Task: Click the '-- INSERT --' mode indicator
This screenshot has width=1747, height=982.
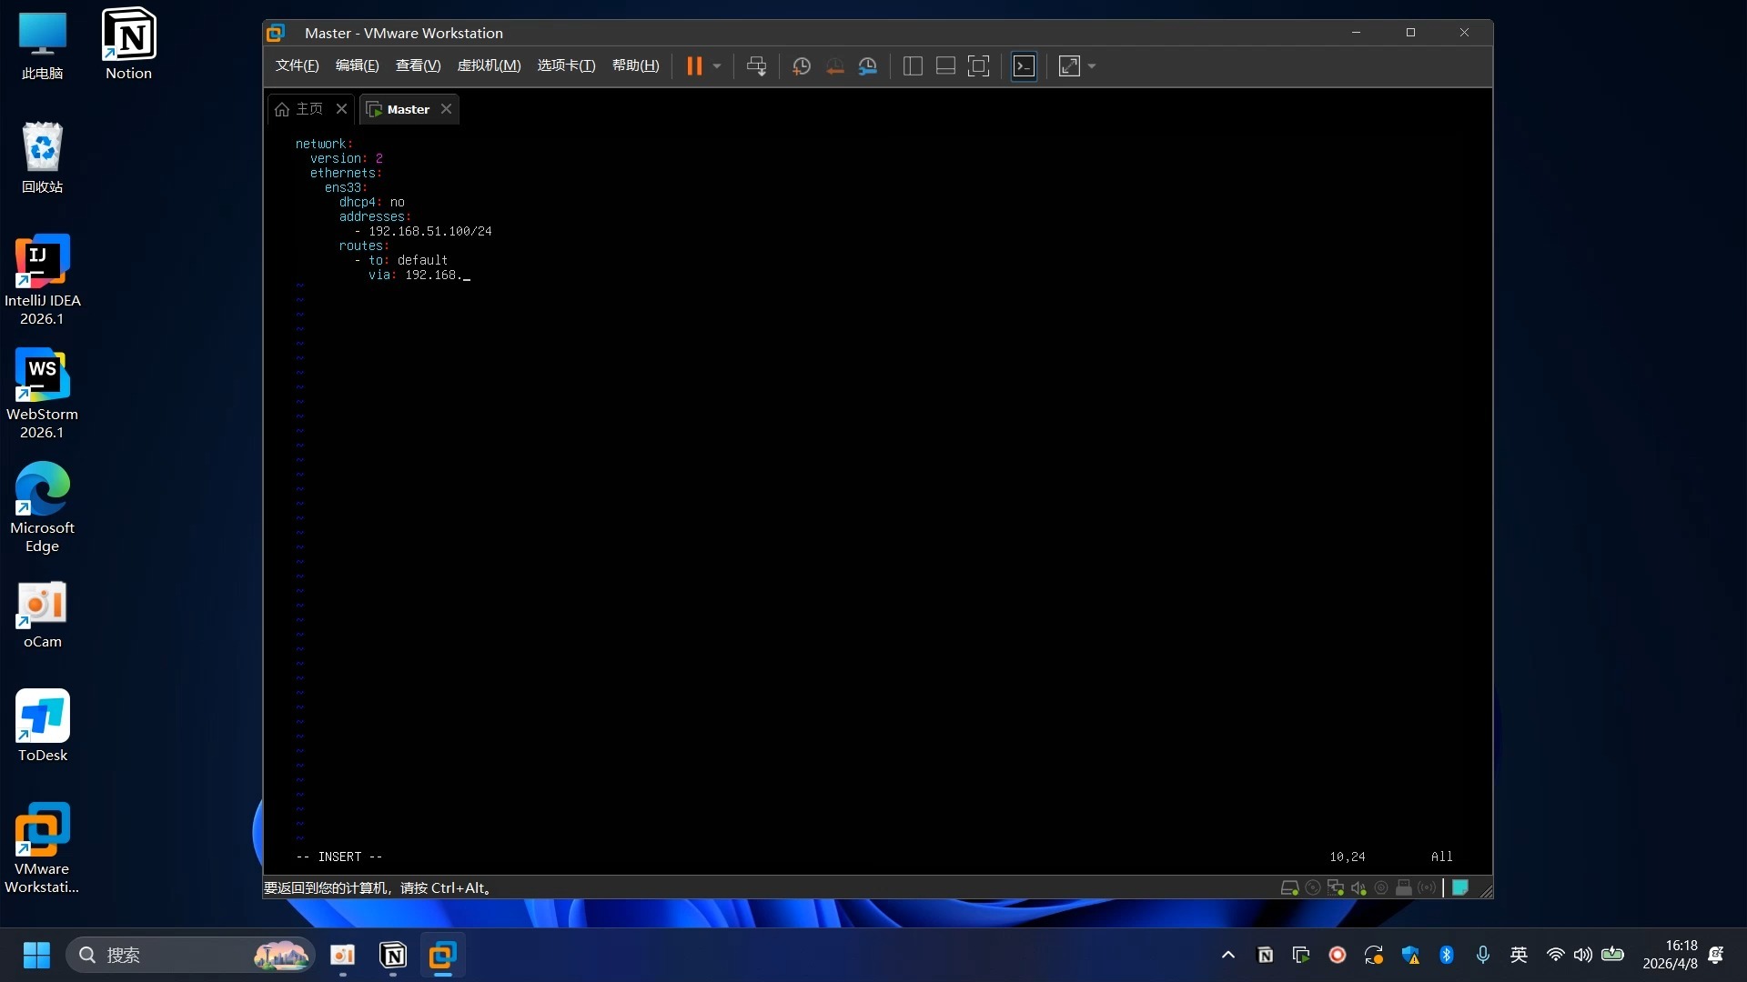Action: [339, 857]
